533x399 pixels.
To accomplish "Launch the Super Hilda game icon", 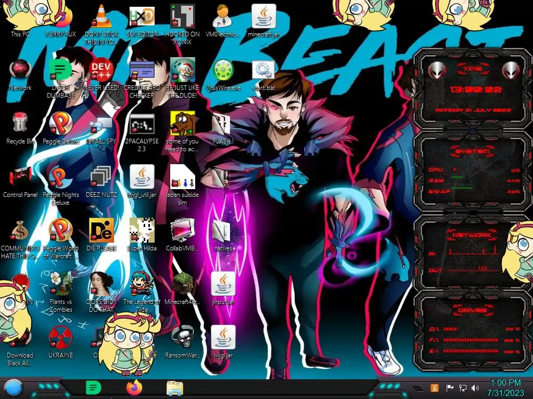I will coord(142,235).
